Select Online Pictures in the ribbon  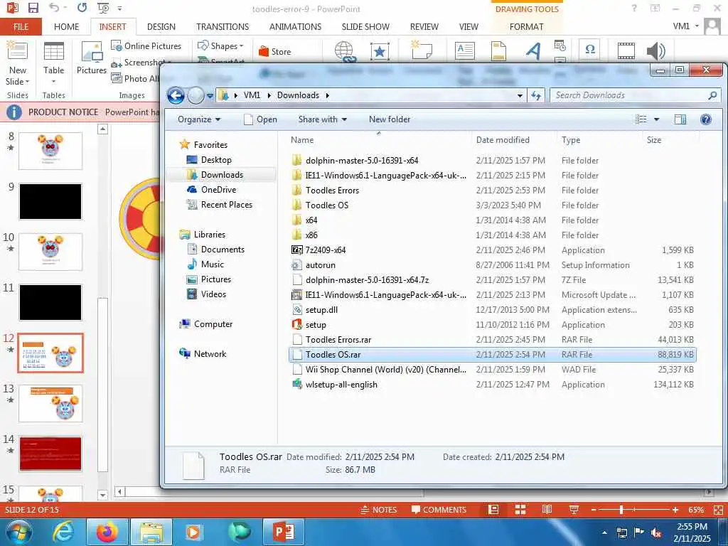[x=146, y=46]
